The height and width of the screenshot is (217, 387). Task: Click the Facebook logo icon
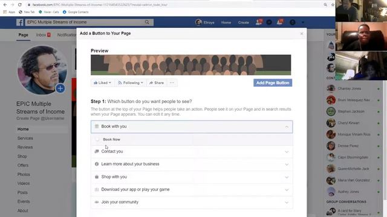pyautogui.click(x=20, y=22)
